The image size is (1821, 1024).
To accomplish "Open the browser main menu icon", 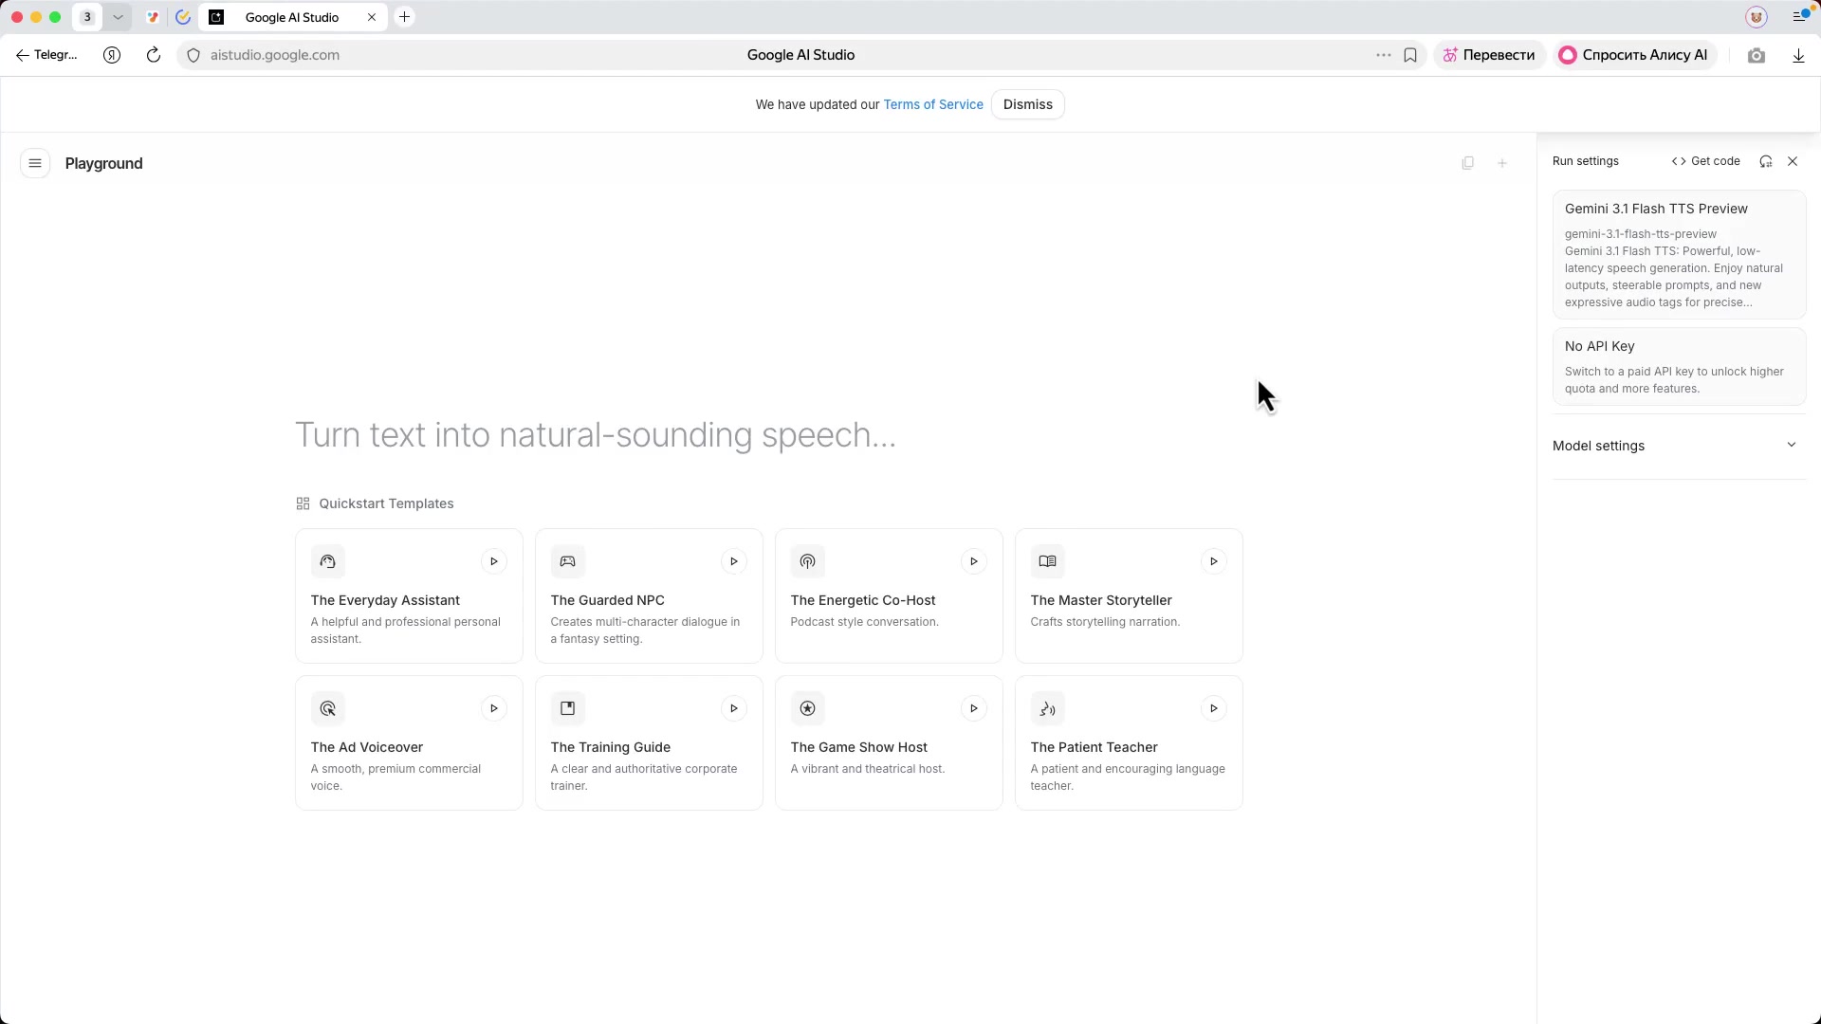I will [x=1799, y=16].
